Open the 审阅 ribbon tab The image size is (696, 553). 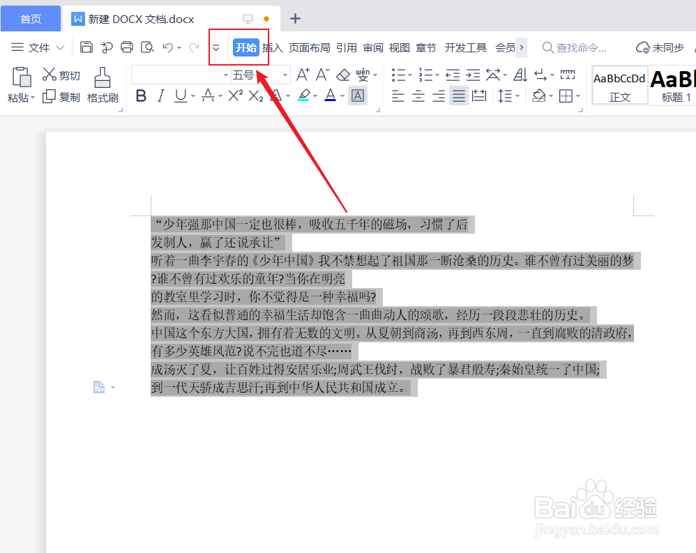point(373,47)
